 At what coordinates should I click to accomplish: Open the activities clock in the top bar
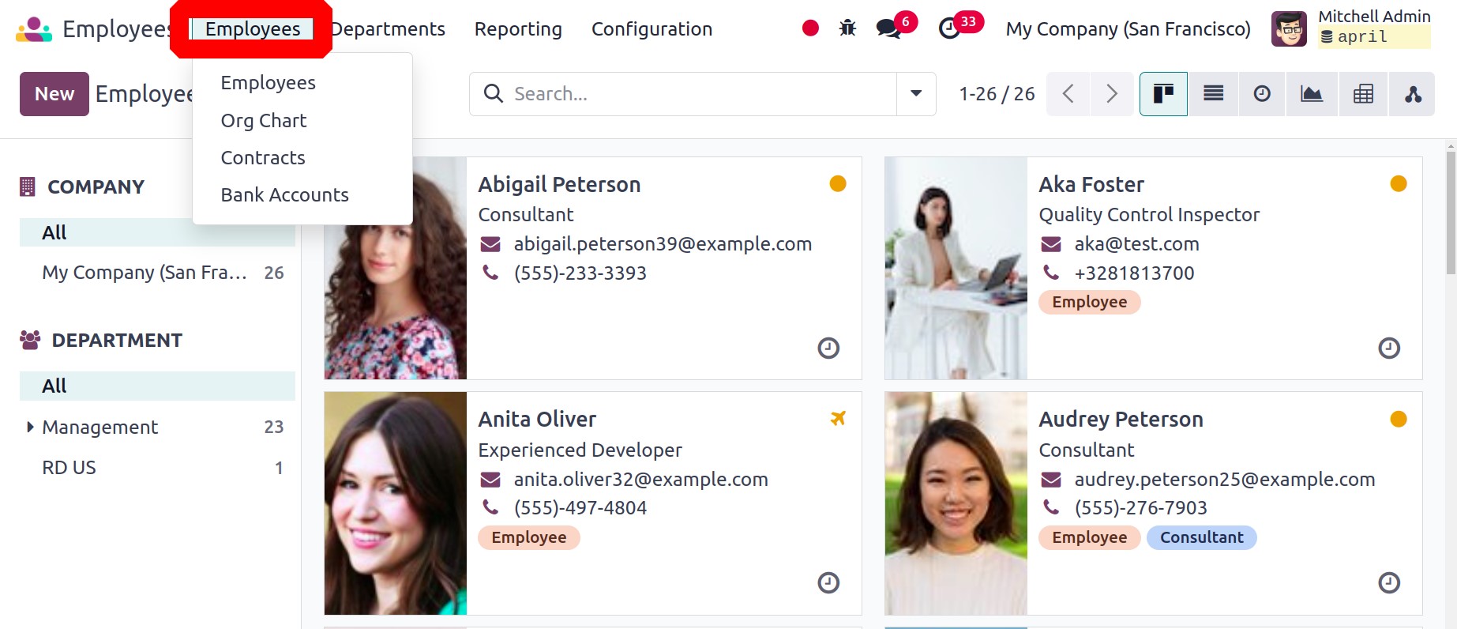[x=949, y=29]
